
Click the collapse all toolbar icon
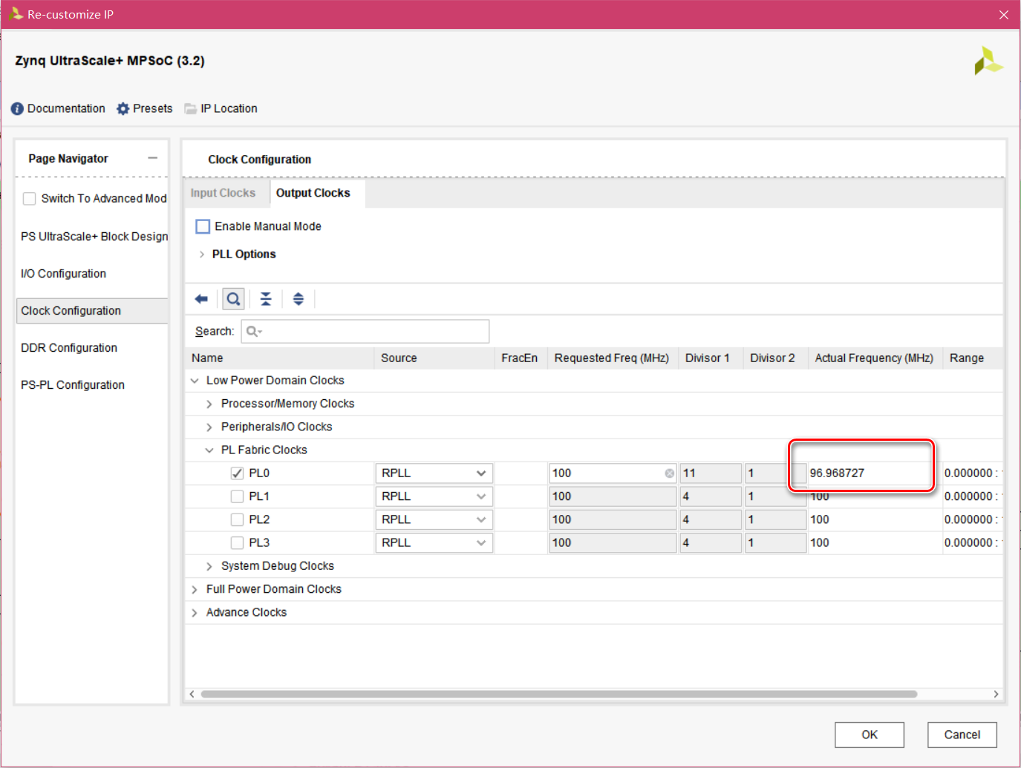coord(266,299)
